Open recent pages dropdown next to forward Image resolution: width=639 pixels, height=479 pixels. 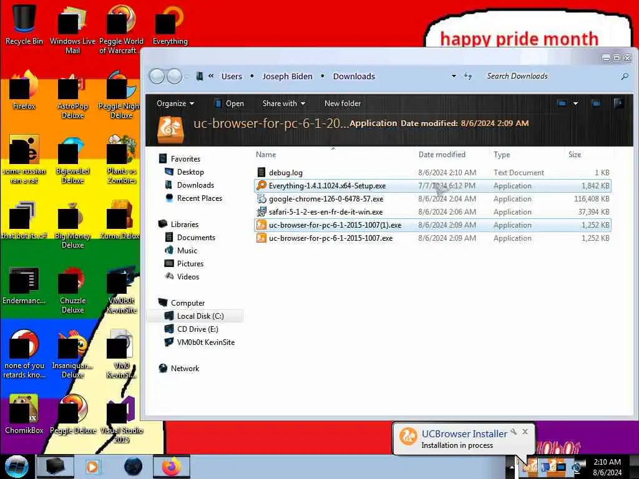(x=187, y=76)
